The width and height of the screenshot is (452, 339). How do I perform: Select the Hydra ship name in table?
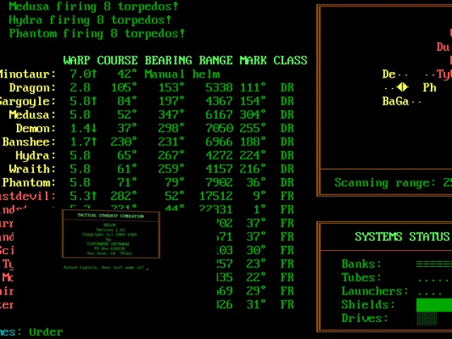35,155
